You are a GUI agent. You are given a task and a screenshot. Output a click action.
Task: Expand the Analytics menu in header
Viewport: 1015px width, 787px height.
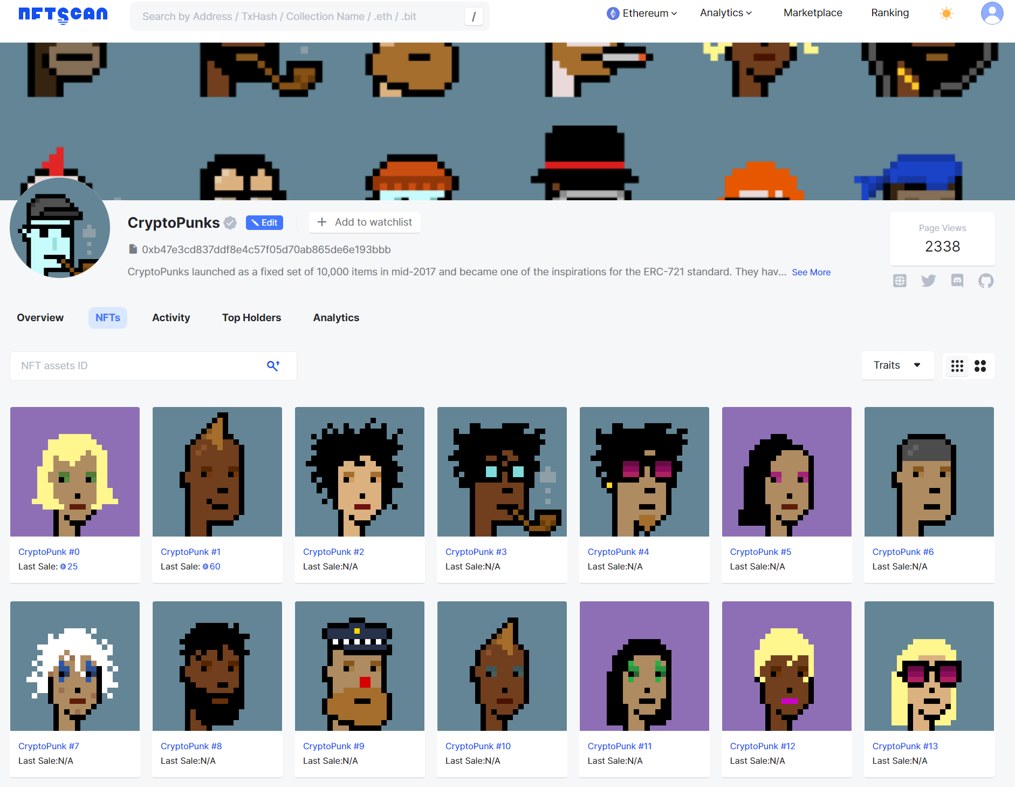[x=725, y=13]
